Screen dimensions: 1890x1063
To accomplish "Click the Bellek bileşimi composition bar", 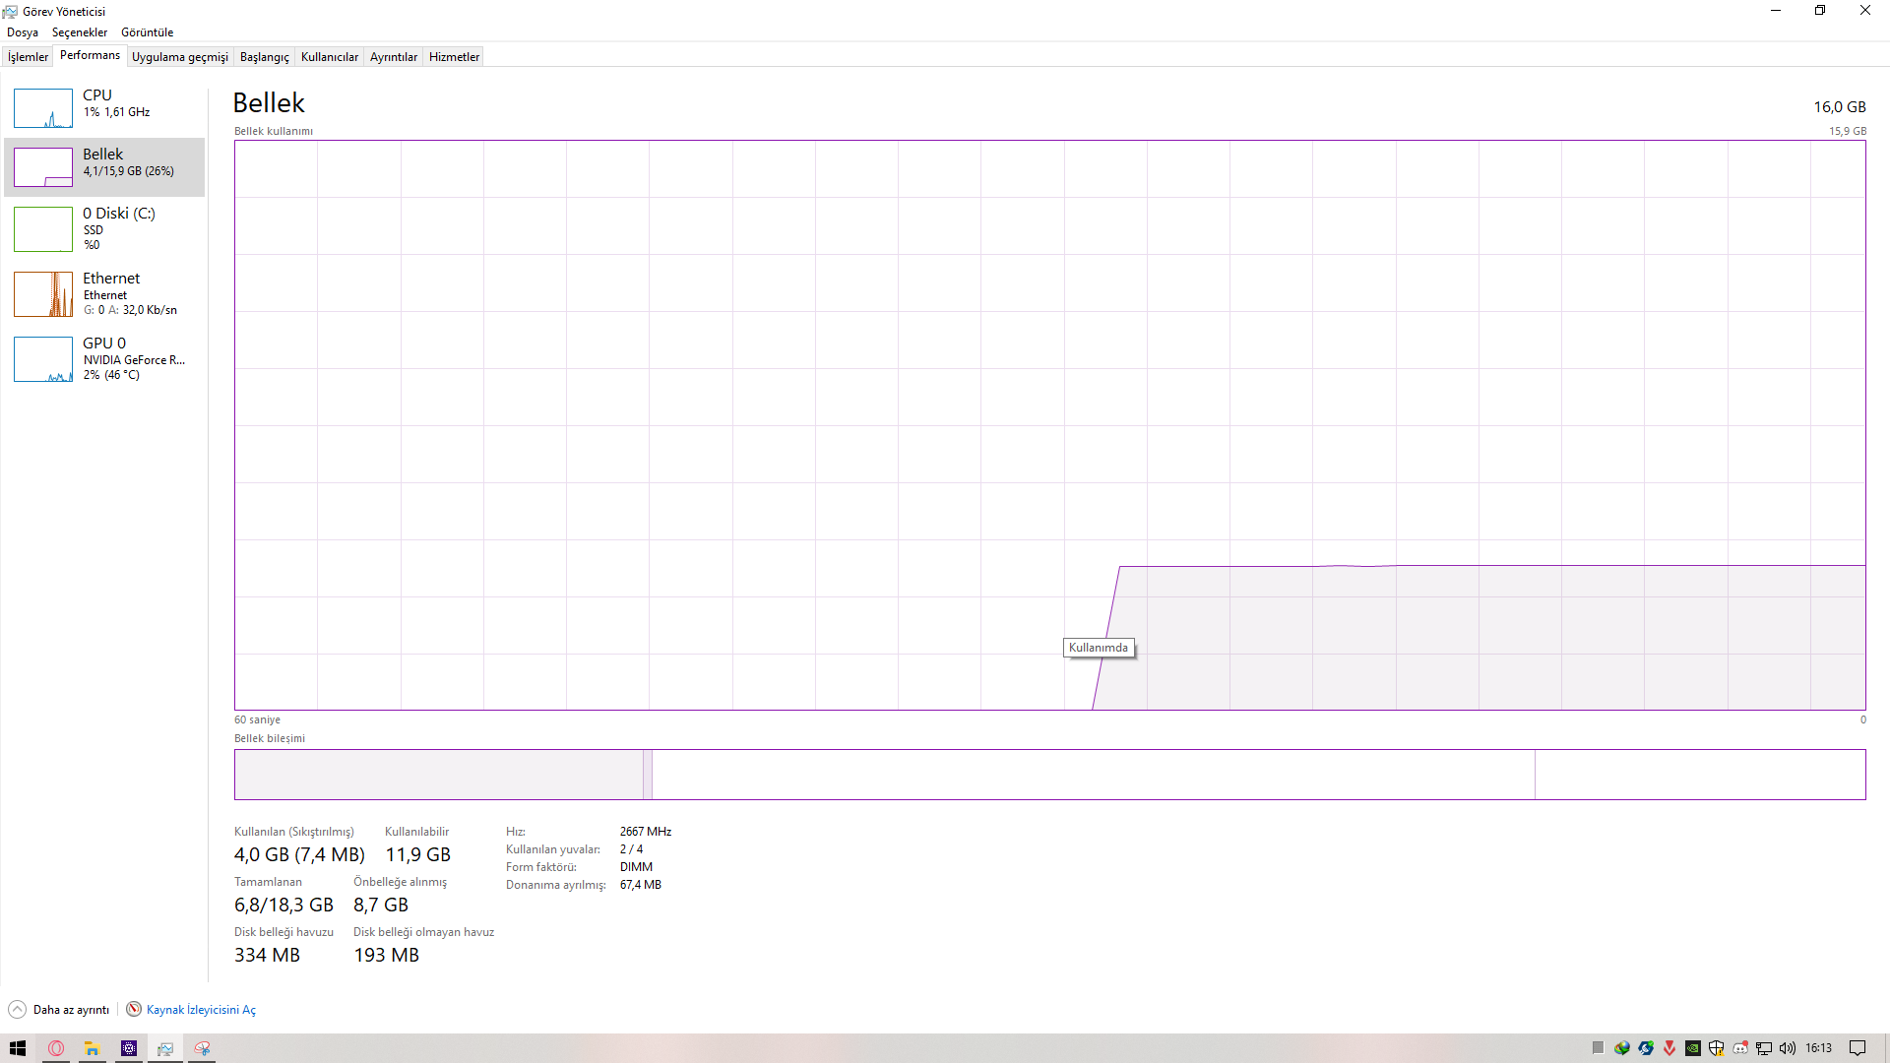I will click(1049, 775).
